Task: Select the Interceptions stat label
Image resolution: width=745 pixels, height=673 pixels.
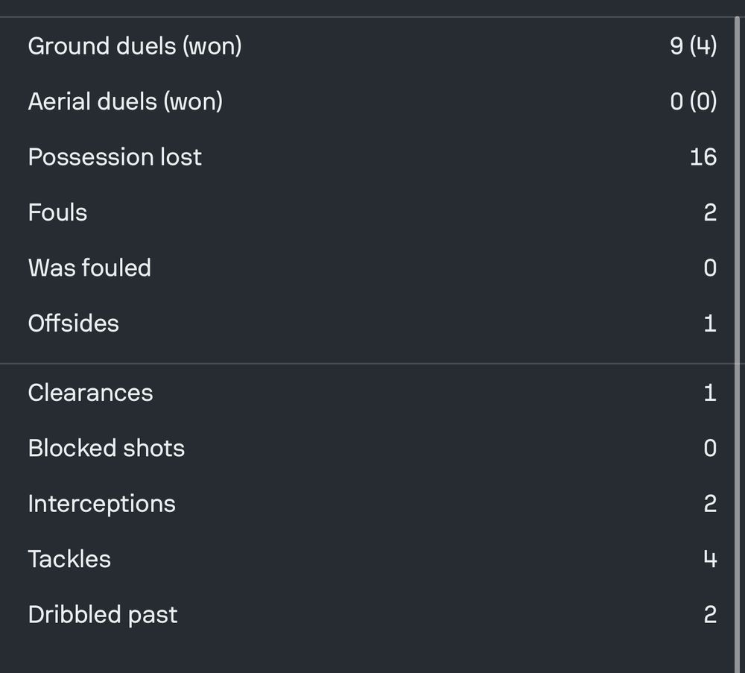Action: [x=101, y=504]
